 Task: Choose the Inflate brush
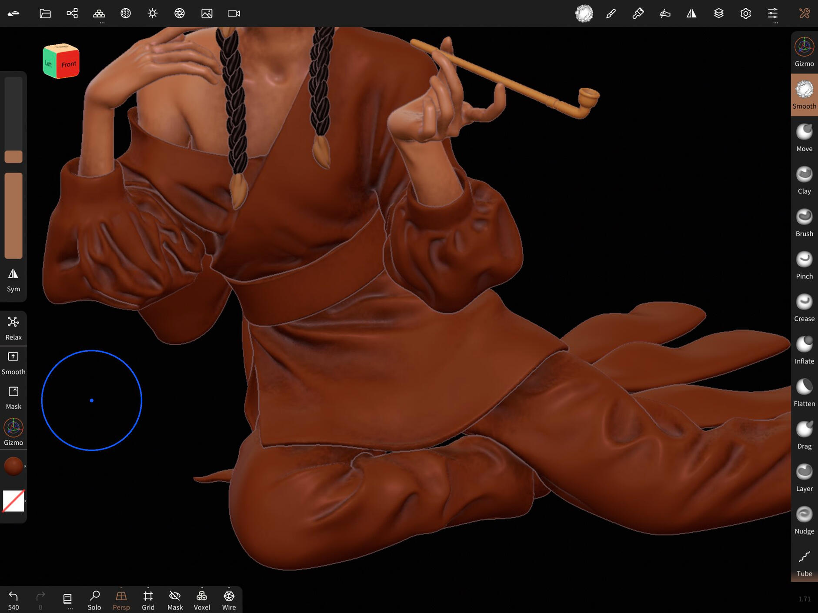[x=804, y=350]
